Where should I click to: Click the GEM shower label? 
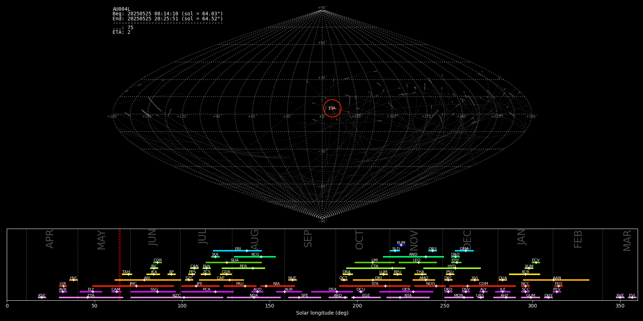(x=464, y=249)
